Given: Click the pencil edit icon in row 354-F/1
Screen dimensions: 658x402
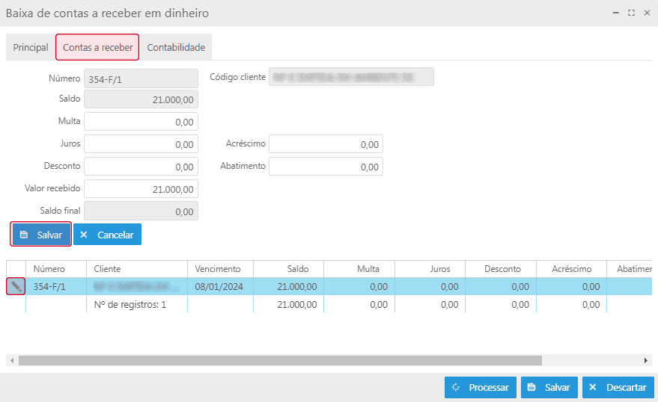Looking at the screenshot, I should point(16,286).
